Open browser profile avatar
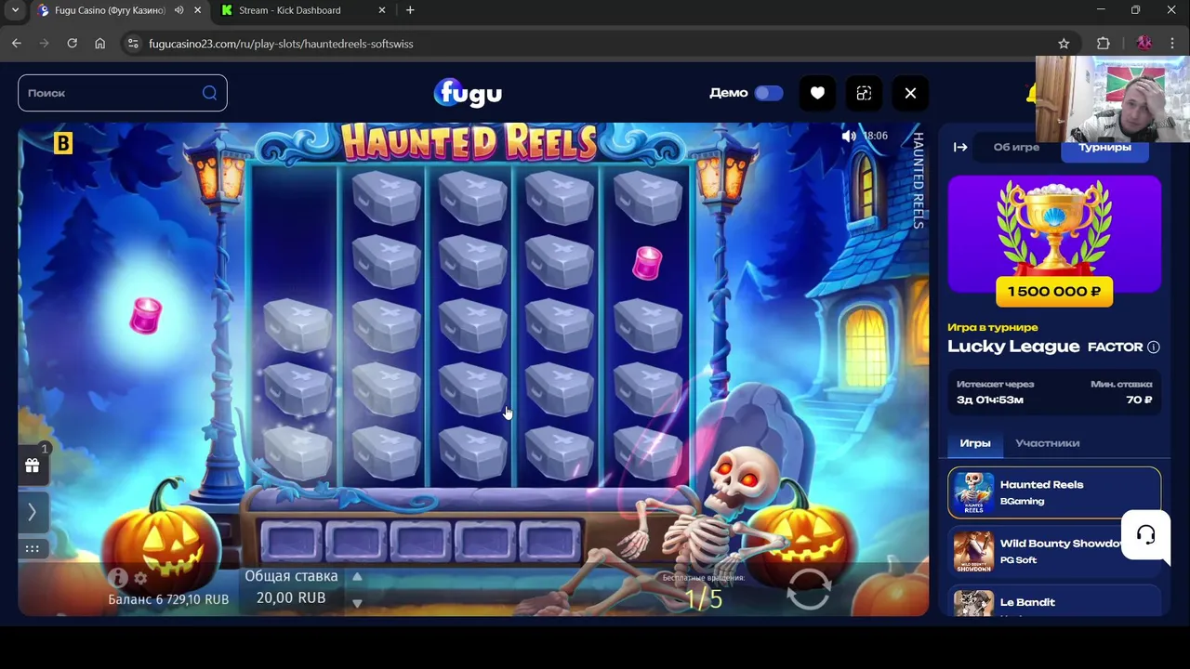 (1144, 44)
